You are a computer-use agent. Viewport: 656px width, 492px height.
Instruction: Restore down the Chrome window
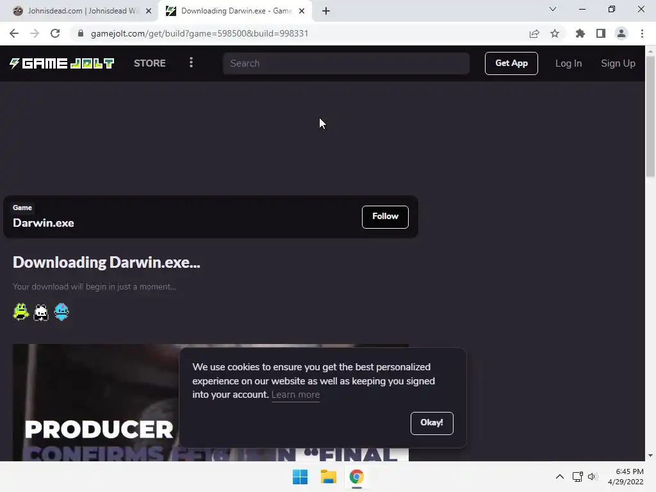coord(612,9)
